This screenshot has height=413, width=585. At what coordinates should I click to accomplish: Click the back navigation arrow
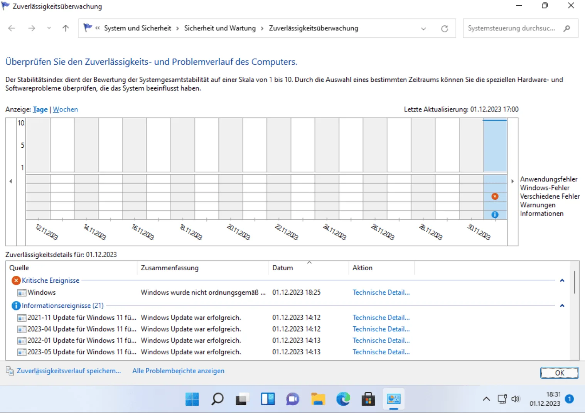click(12, 28)
